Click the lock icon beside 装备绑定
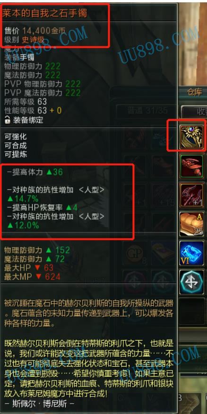 (8, 120)
